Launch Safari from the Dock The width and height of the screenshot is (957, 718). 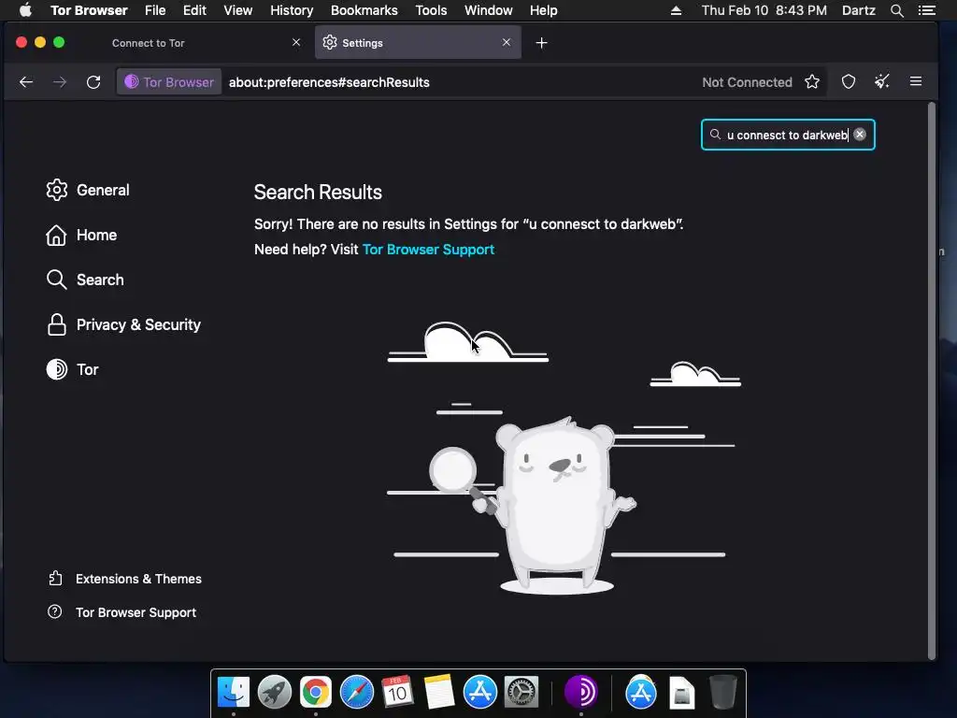356,692
